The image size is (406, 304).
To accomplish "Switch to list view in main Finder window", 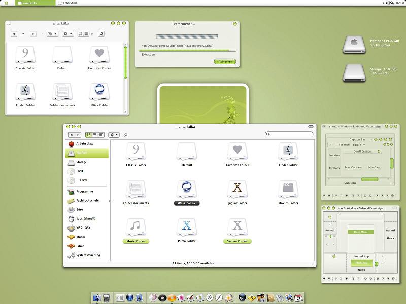I will click(x=95, y=135).
